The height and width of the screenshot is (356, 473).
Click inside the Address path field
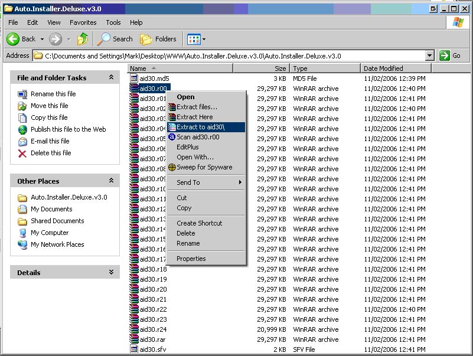pyautogui.click(x=229, y=56)
